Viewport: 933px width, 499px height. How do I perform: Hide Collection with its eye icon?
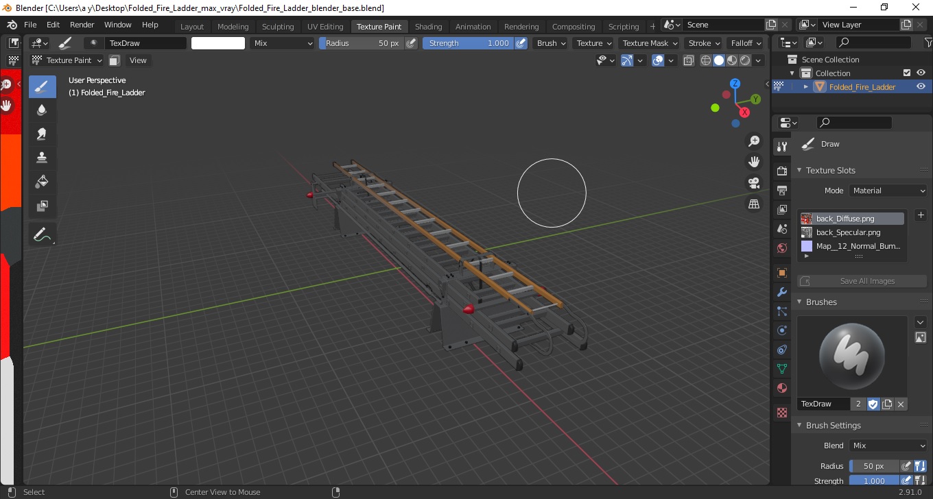click(x=921, y=73)
